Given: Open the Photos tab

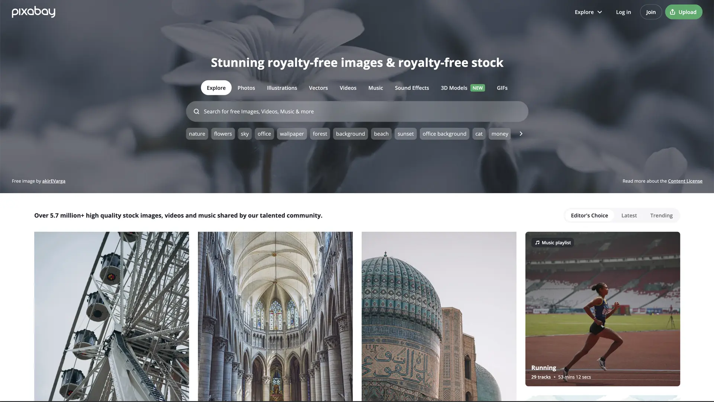Looking at the screenshot, I should (x=246, y=88).
